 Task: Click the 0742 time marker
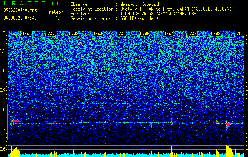coord(50,34)
